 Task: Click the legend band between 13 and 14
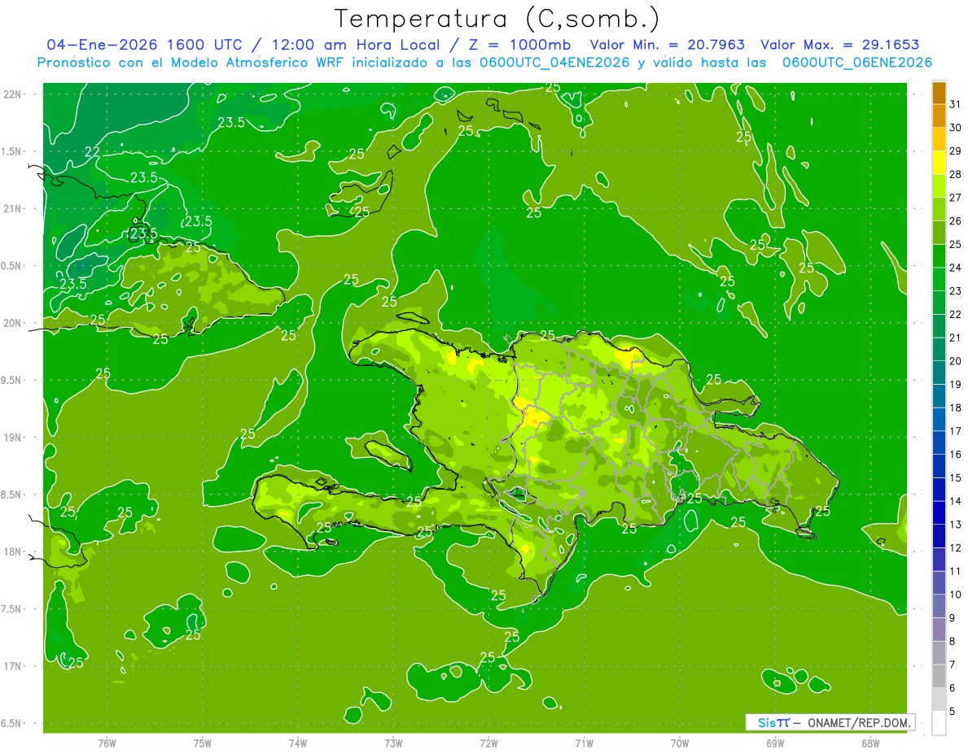point(939,513)
